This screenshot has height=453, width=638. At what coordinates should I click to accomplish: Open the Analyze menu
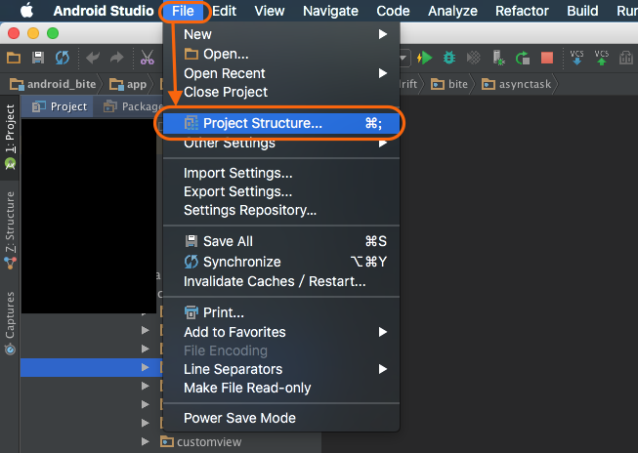tap(452, 11)
